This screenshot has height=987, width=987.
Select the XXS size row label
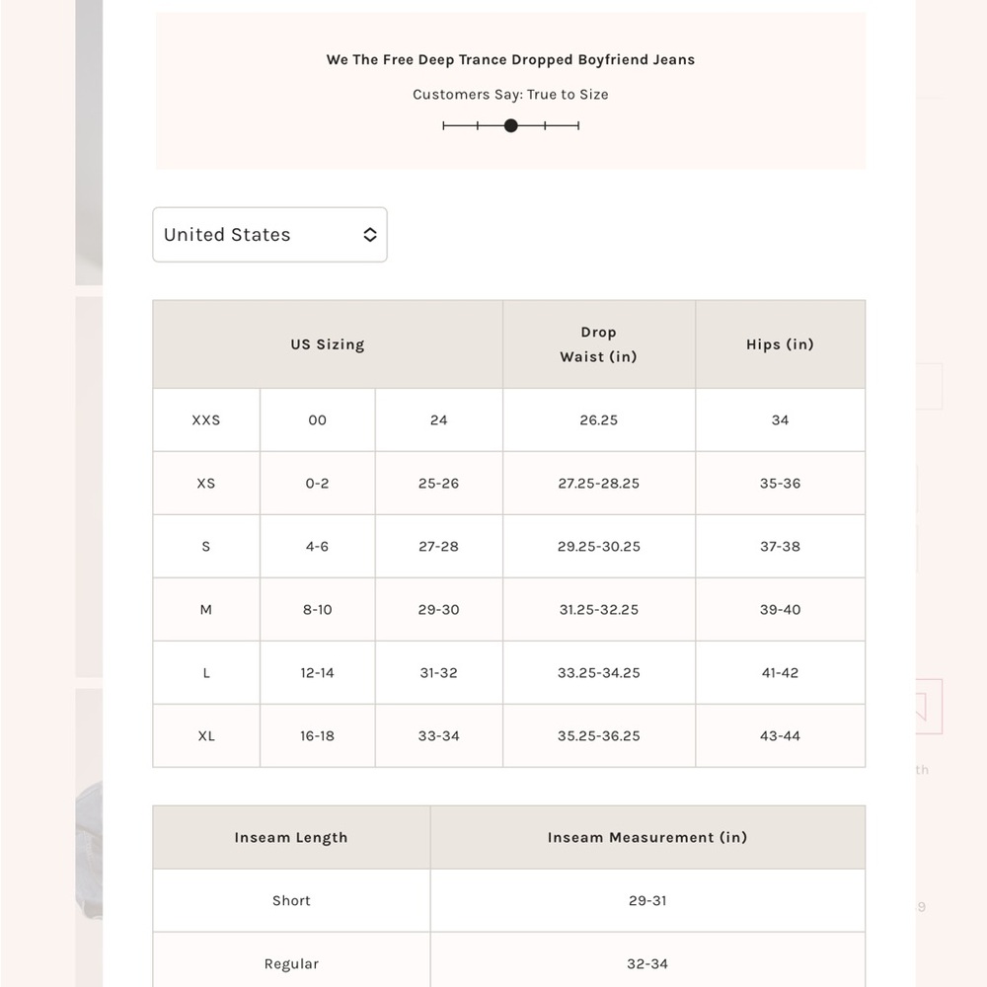(x=206, y=419)
